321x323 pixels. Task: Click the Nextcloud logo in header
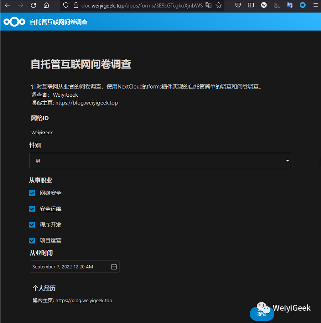(14, 22)
